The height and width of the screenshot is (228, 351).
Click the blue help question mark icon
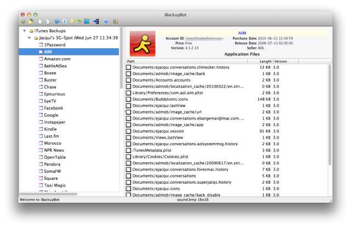(x=106, y=21)
